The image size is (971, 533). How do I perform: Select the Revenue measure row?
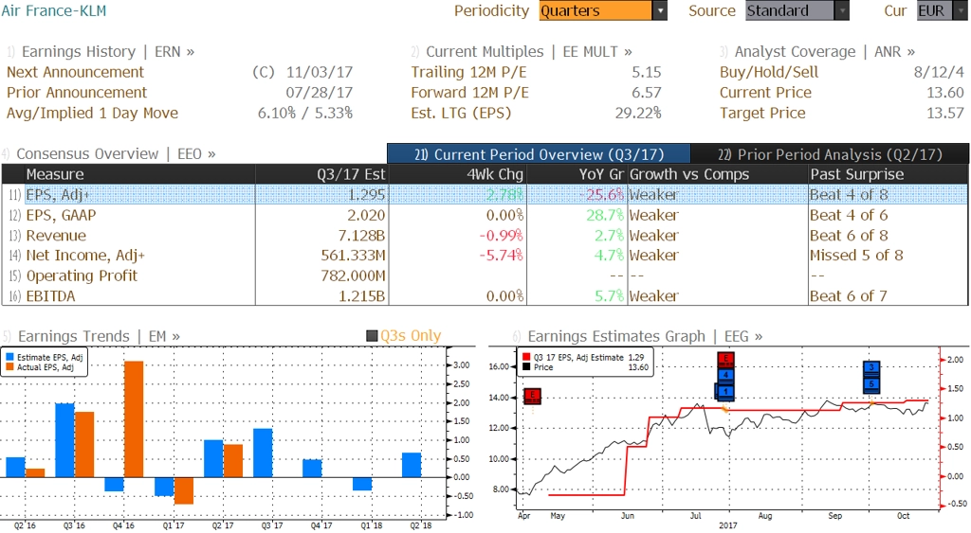(485, 236)
